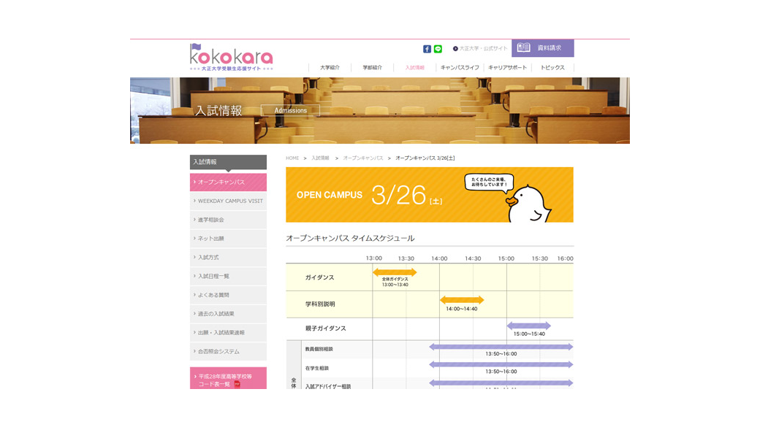Switch to the キャンパスライフ navigation tab
760x427 pixels.
(460, 66)
